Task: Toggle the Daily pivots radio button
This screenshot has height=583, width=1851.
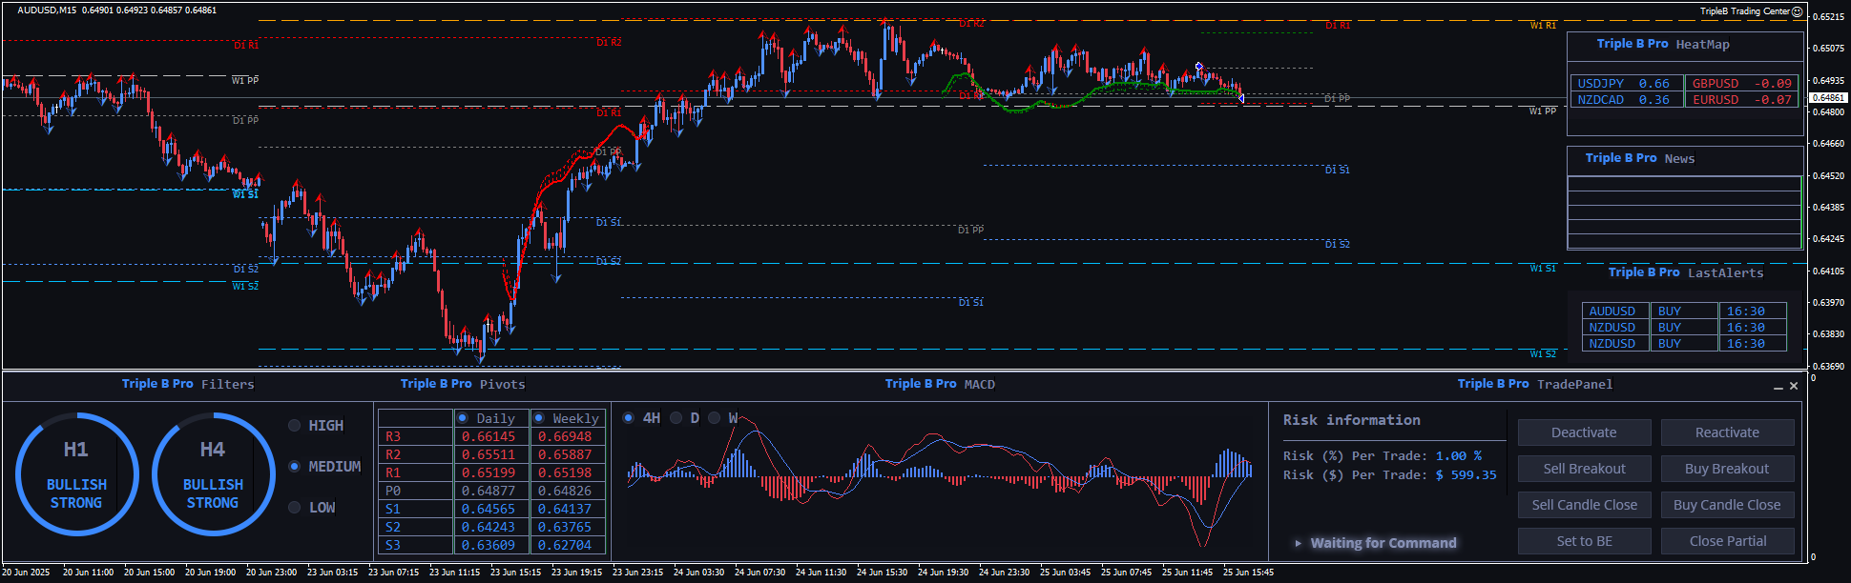Action: pyautogui.click(x=463, y=418)
